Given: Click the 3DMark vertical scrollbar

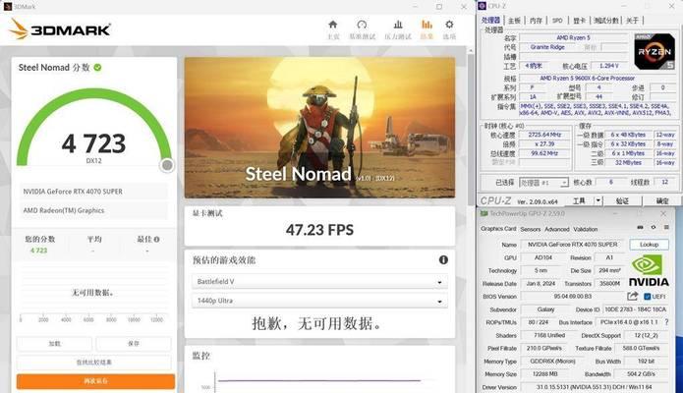Looking at the screenshot, I should (471, 131).
